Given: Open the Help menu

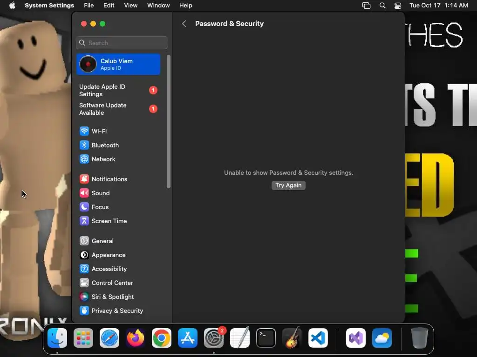Looking at the screenshot, I should coord(185,6).
